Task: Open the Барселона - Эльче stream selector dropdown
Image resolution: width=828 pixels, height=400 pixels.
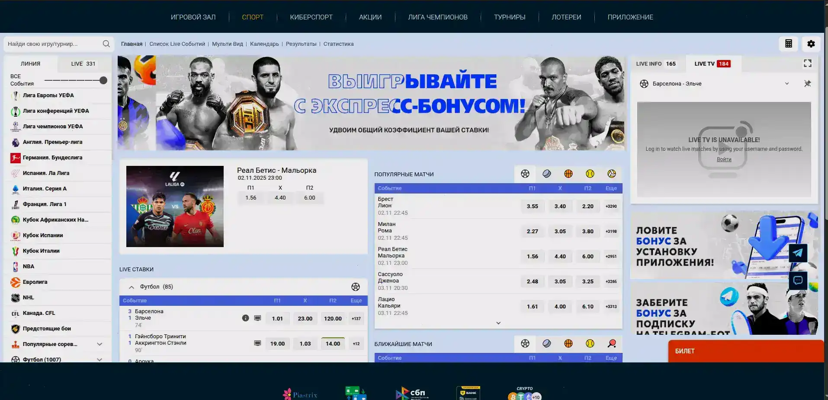Action: click(786, 84)
